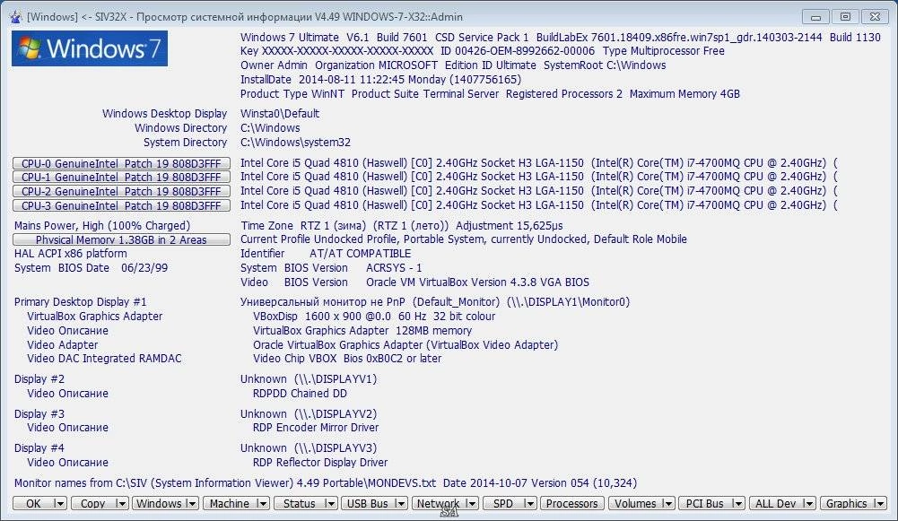Click the Copy button
The image size is (898, 521).
click(x=92, y=503)
